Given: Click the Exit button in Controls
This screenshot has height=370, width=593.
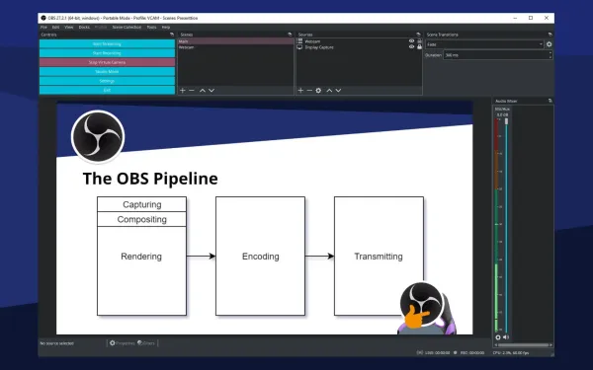Looking at the screenshot, I should [x=107, y=90].
